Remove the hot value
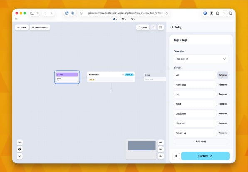The width and height of the screenshot is (248, 172). (x=223, y=94)
